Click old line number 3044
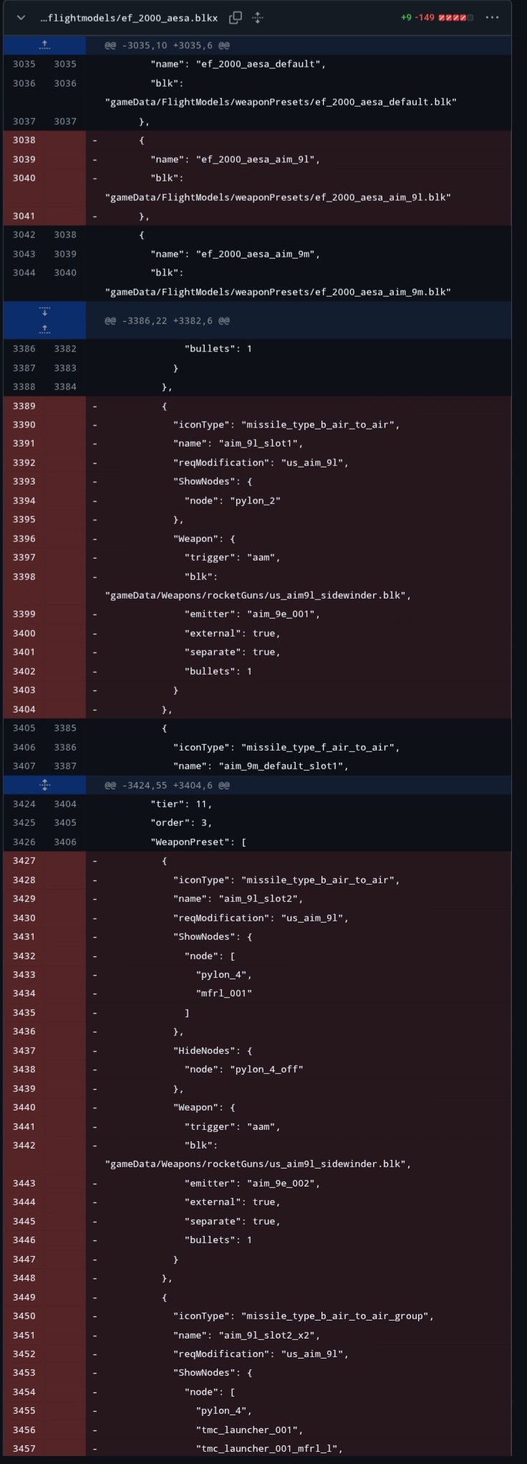This screenshot has width=527, height=1464. coord(24,272)
